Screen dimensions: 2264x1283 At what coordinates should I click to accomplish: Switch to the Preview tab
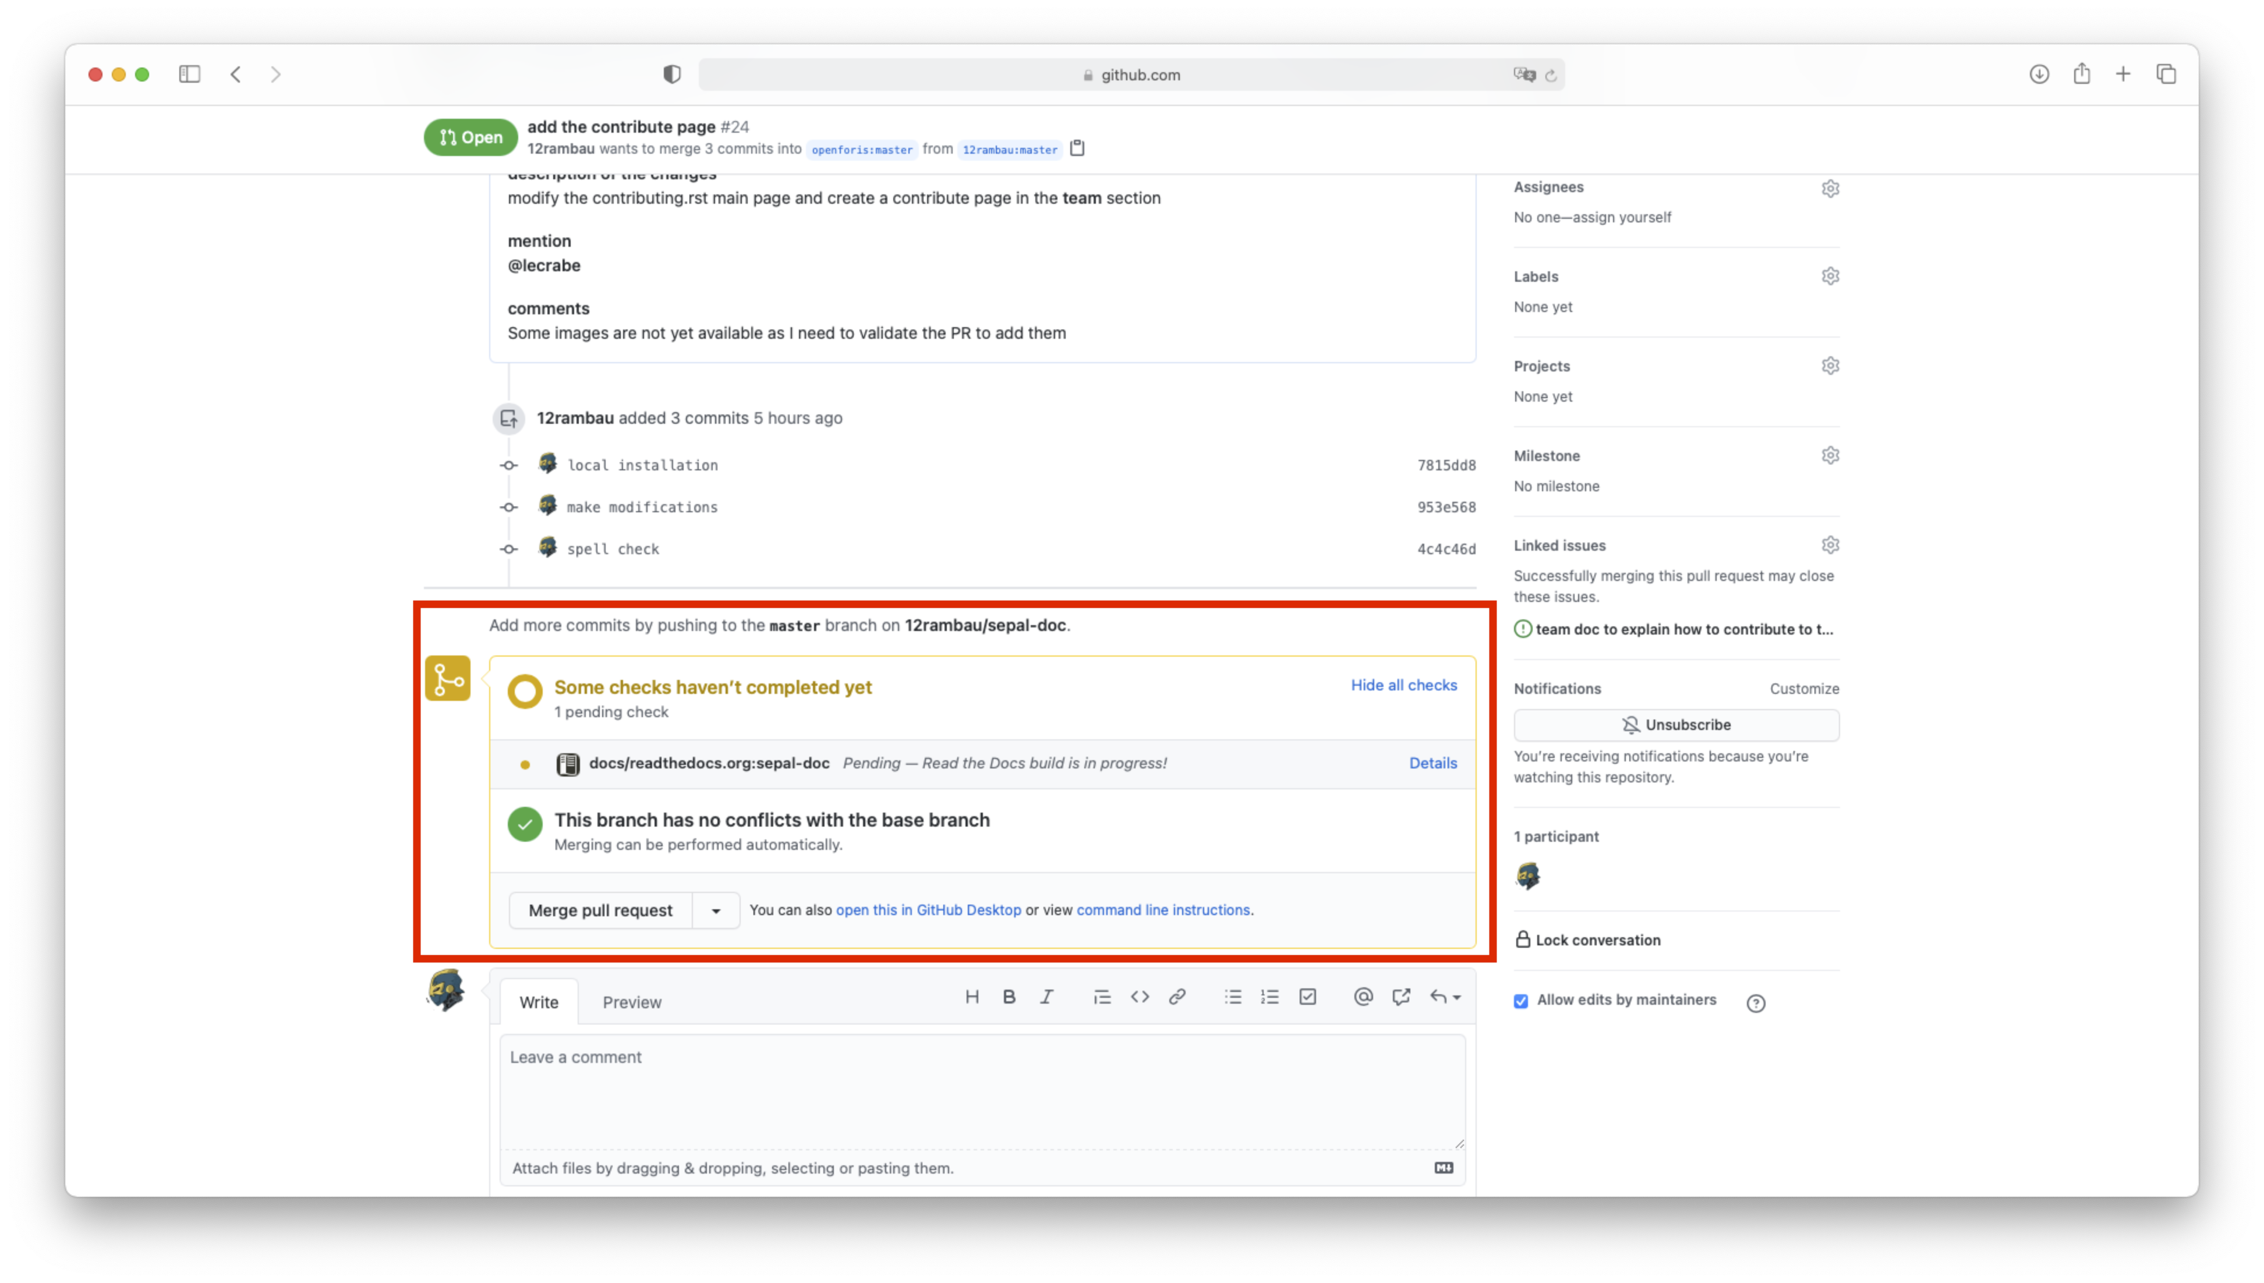(x=631, y=1002)
